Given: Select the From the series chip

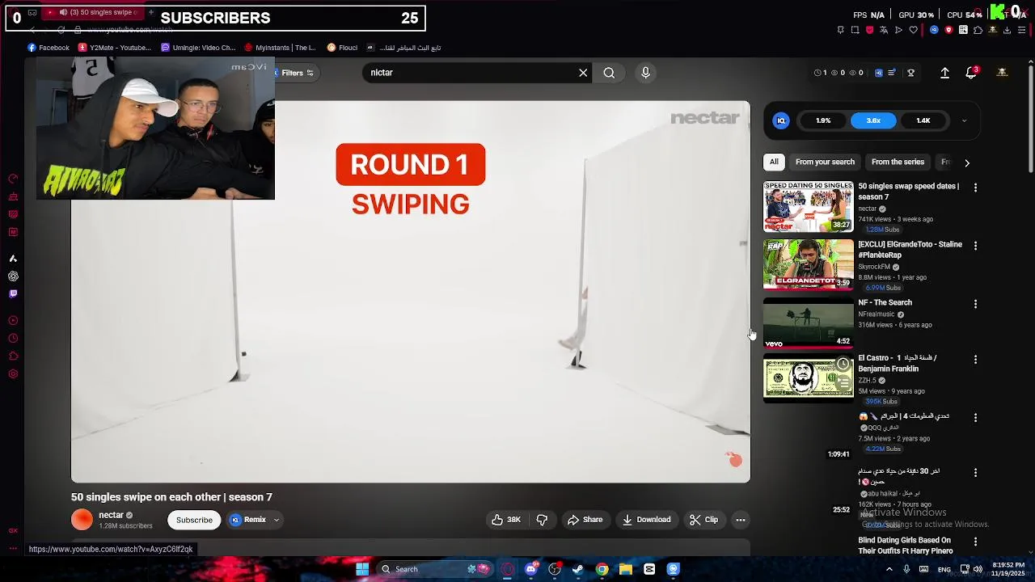Looking at the screenshot, I should coord(898,162).
